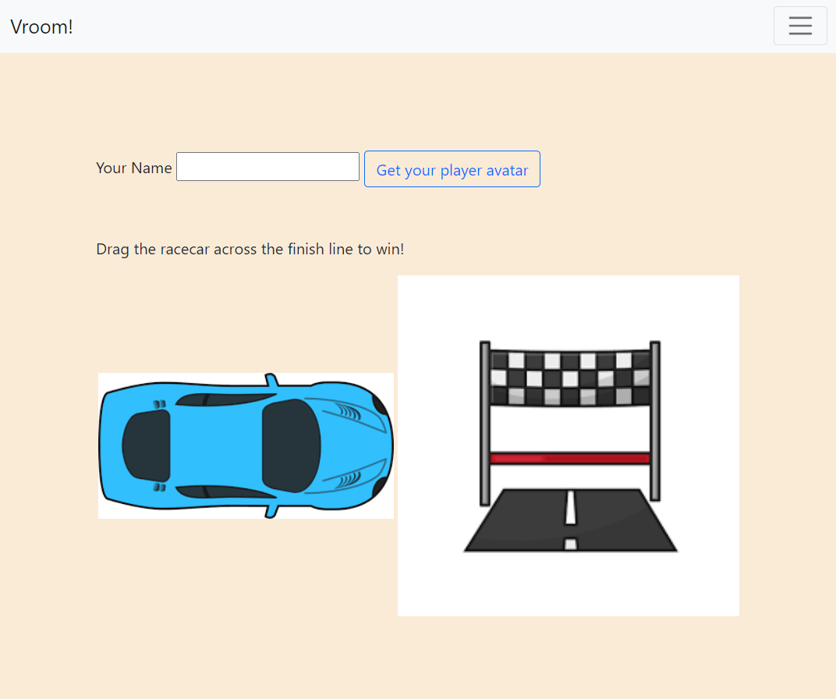The width and height of the screenshot is (836, 699).
Task: Click the Vroom! title text
Action: point(41,26)
